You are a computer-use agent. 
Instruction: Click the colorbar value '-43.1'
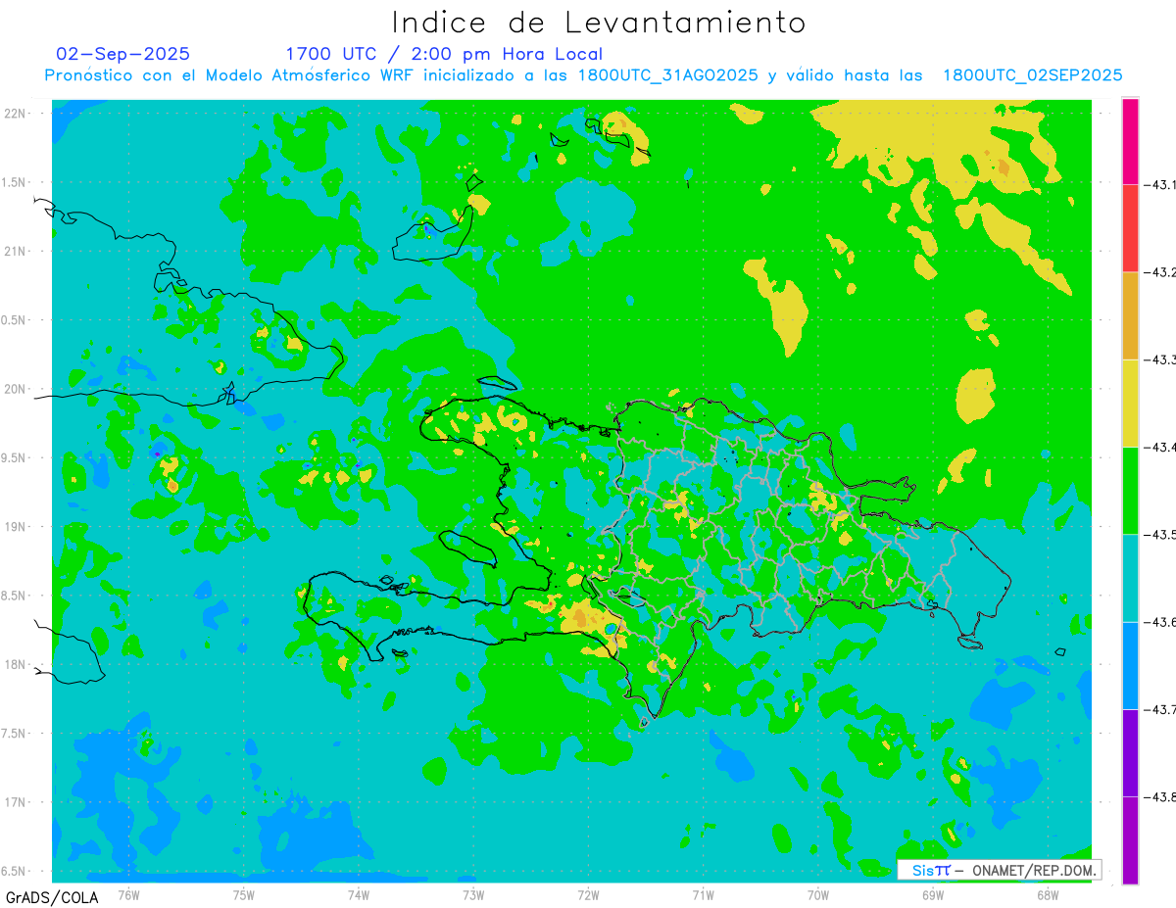point(1160,185)
